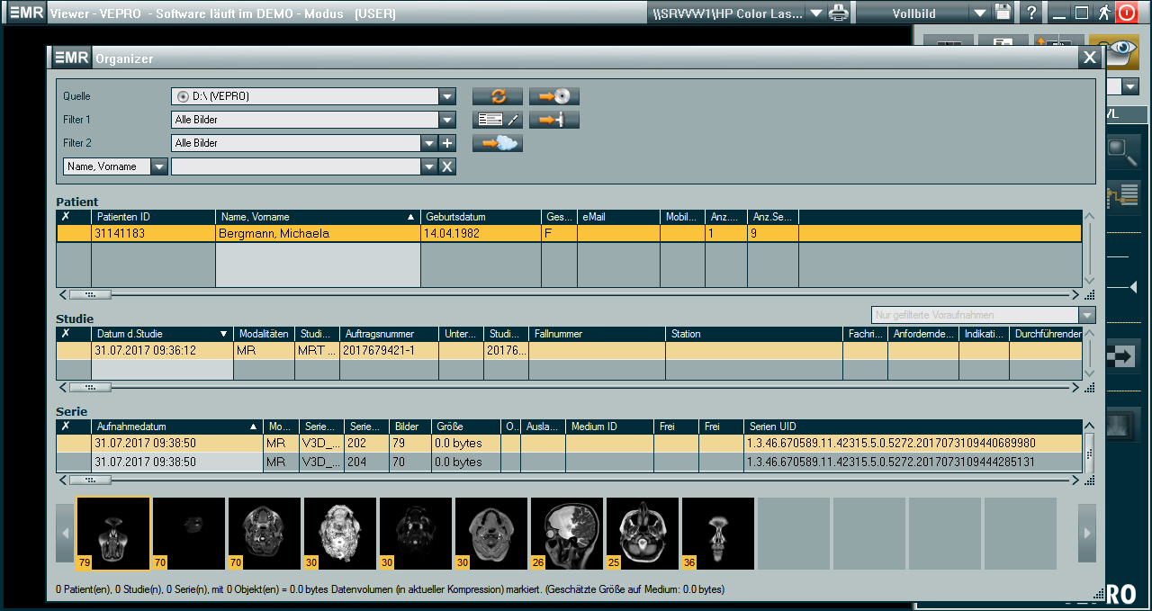Select patient row Bergmann, Michaela
The height and width of the screenshot is (611, 1152).
[317, 233]
